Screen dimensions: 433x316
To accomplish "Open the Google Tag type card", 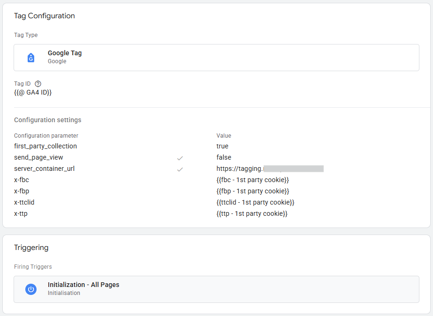I will tap(216, 58).
